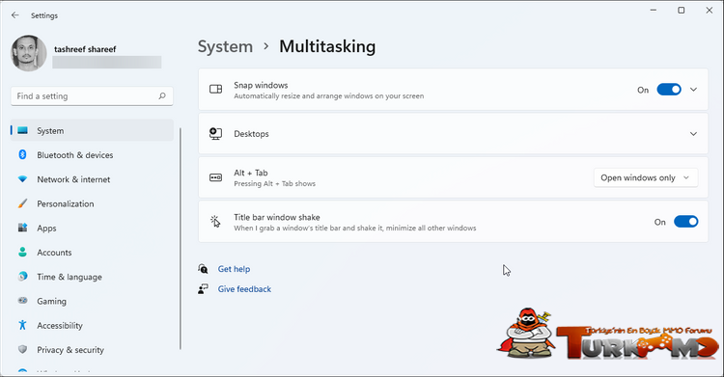Click the Alt + Tab icon
Image resolution: width=724 pixels, height=377 pixels.
click(x=215, y=177)
